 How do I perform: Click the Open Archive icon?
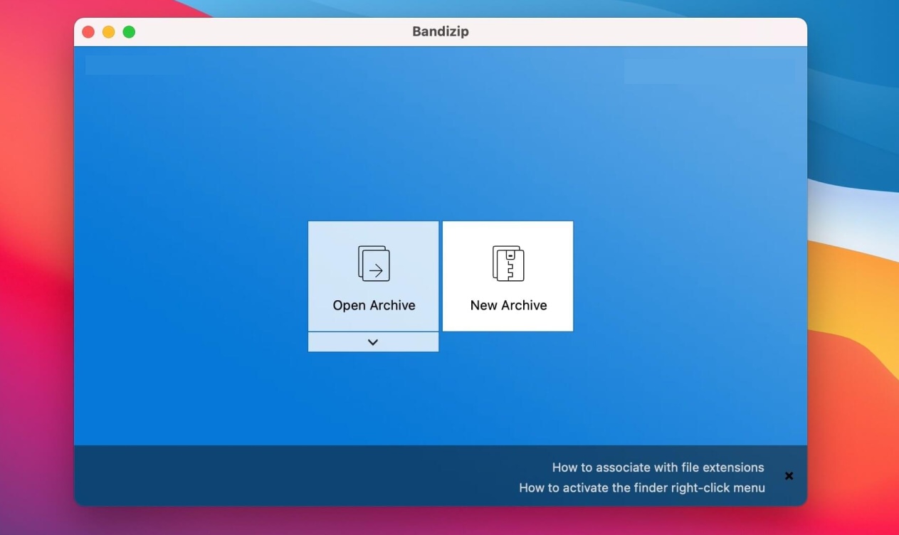[374, 263]
